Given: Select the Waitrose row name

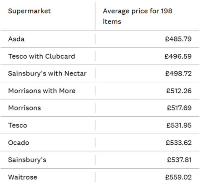Looking at the screenshot, I should click(23, 177).
